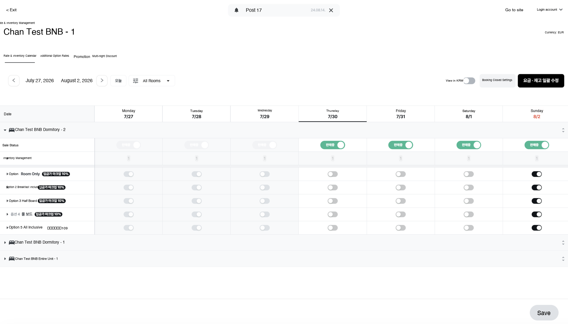Image resolution: width=568 pixels, height=324 pixels.
Task: Click the filter sliders icon beside All Rooms
Action: 135,81
